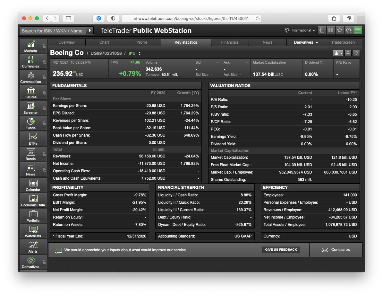
Task: Click the Safari show-tabs overview icon
Action: [x=349, y=18]
